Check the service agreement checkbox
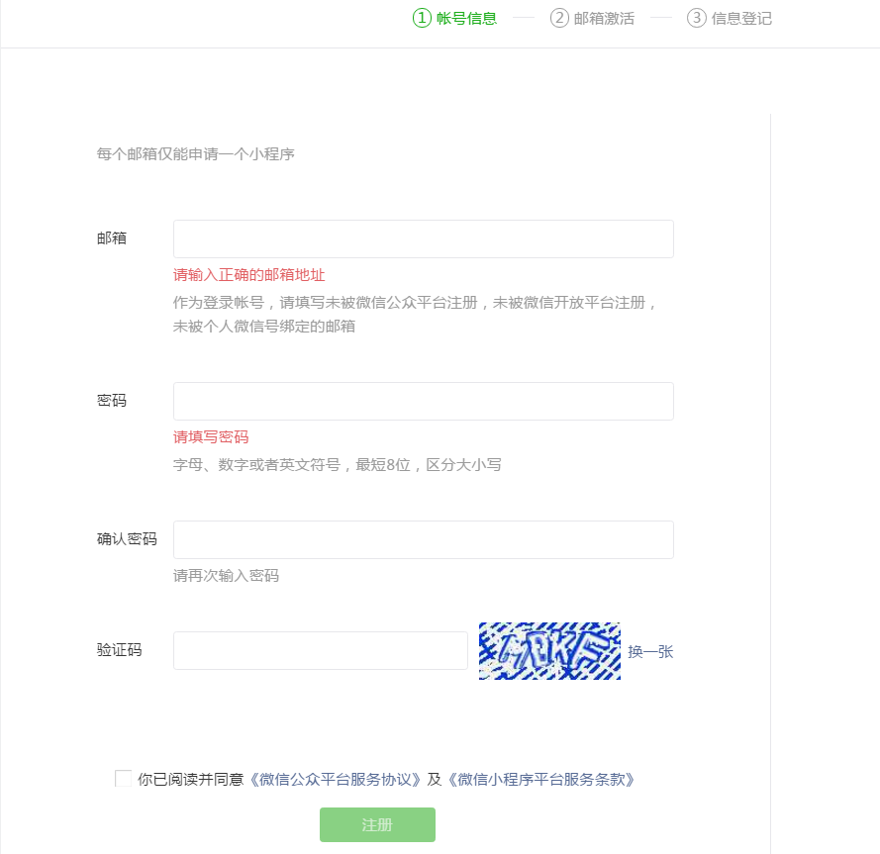The height and width of the screenshot is (854, 880). (123, 780)
